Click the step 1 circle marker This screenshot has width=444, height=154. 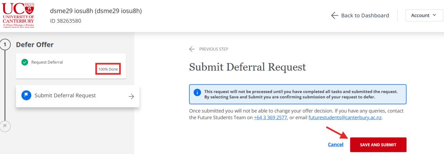(5, 44)
